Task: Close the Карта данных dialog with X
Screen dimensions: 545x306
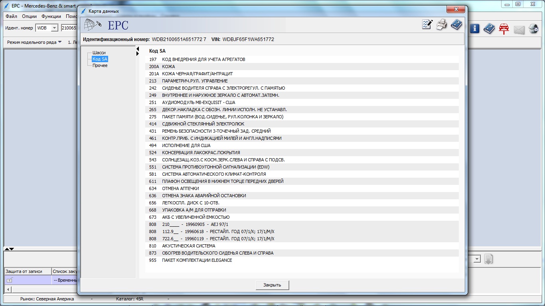Action: (455, 9)
